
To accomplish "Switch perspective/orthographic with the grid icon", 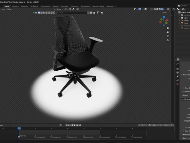I will [x=167, y=40].
